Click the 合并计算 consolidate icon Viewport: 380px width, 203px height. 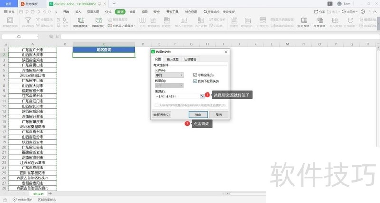(200, 20)
